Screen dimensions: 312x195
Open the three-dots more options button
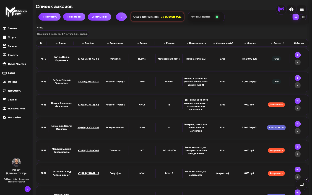121,17
